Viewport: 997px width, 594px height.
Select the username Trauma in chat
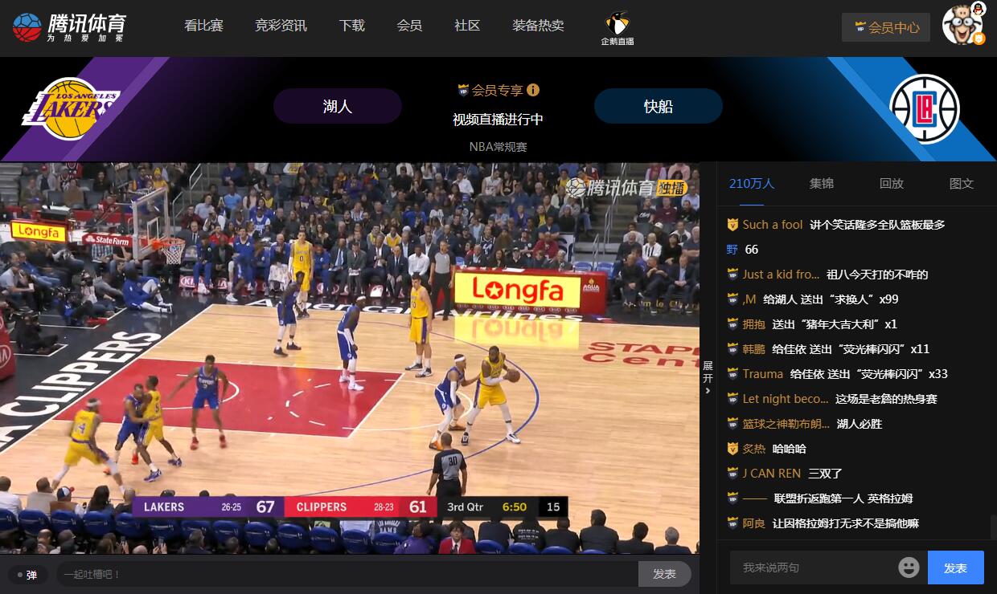pos(763,374)
